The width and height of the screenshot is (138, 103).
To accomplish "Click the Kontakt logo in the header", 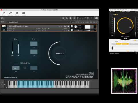I will [x=3, y=18].
